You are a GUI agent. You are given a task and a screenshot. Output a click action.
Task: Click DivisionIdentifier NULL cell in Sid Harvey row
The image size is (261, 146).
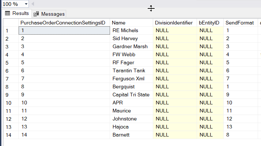click(175, 38)
